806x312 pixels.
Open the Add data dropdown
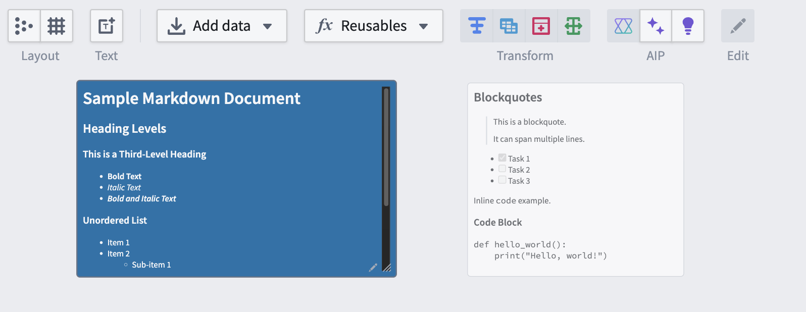tap(222, 26)
